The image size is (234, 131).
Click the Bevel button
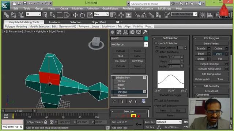(x=201, y=53)
